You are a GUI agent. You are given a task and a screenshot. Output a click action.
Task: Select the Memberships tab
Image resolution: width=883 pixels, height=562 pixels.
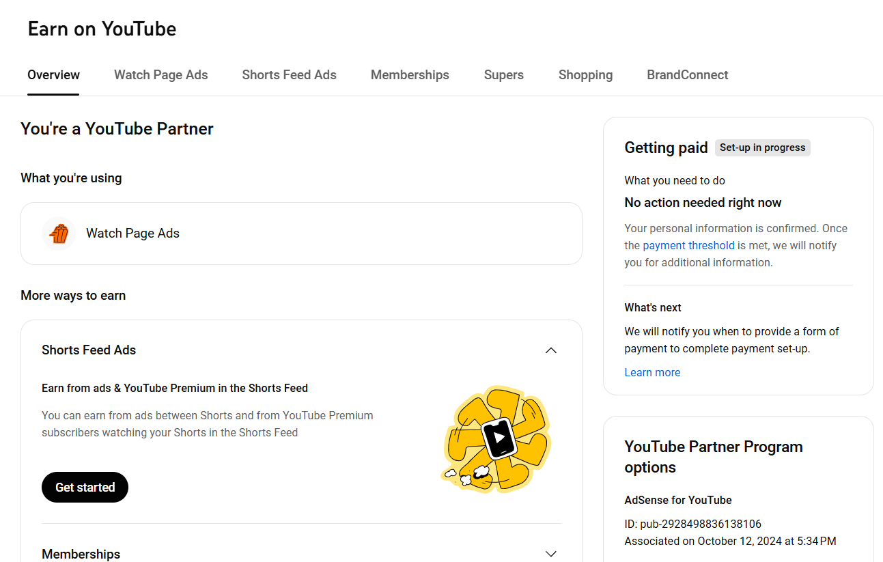(x=410, y=75)
